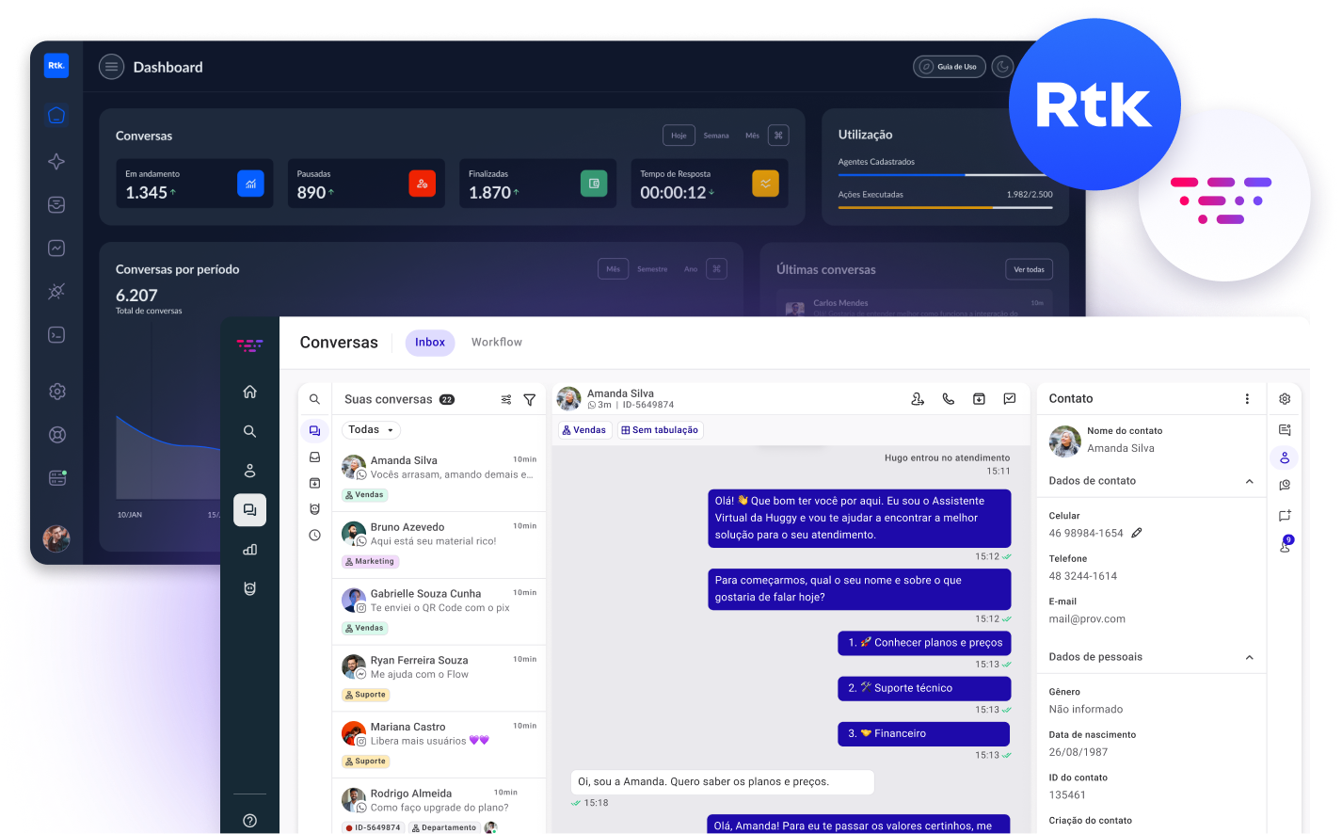Screen dimensions: 1342x834
Task: Edit the Celular number pencil icon
Action: [1137, 533]
